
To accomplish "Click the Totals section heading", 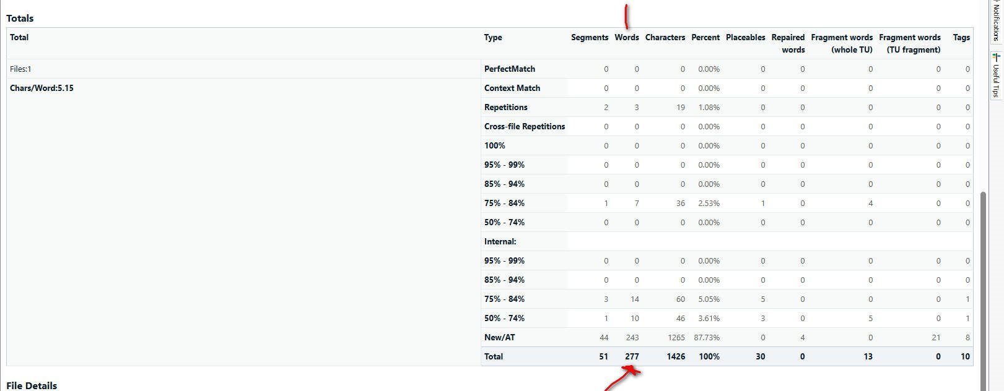I will (x=20, y=18).
